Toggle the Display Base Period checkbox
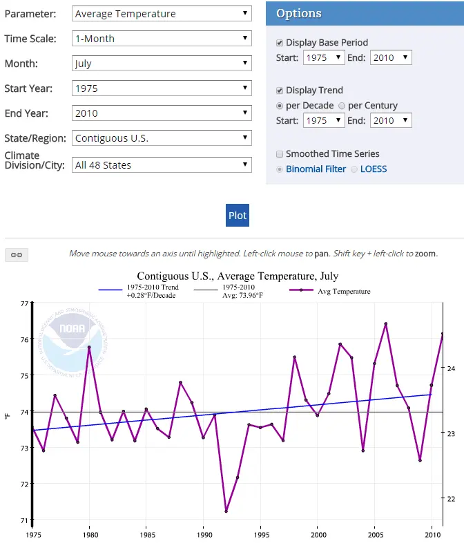Screen dimensions: 464x548 [x=280, y=43]
